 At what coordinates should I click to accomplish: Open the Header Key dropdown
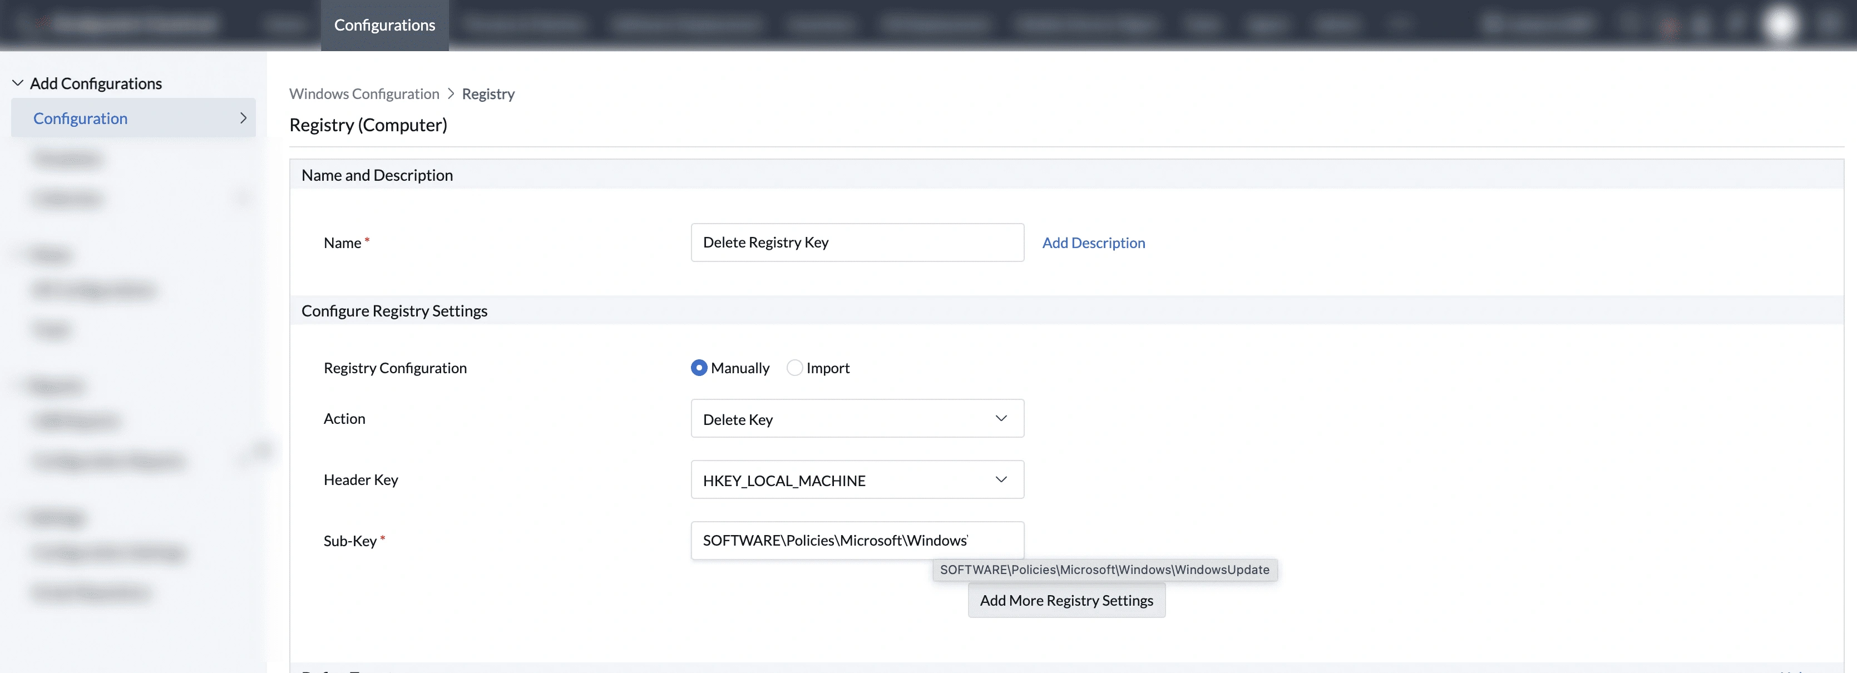point(857,480)
